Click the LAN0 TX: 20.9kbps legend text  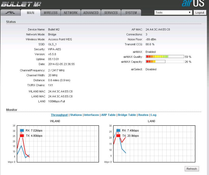130,136
